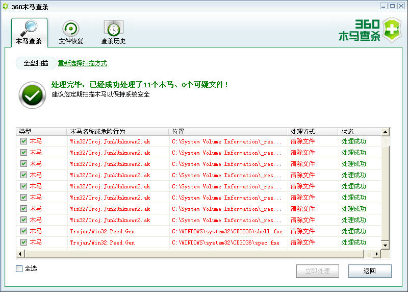
Task: Click the 类型 column header
Action: tap(42, 132)
